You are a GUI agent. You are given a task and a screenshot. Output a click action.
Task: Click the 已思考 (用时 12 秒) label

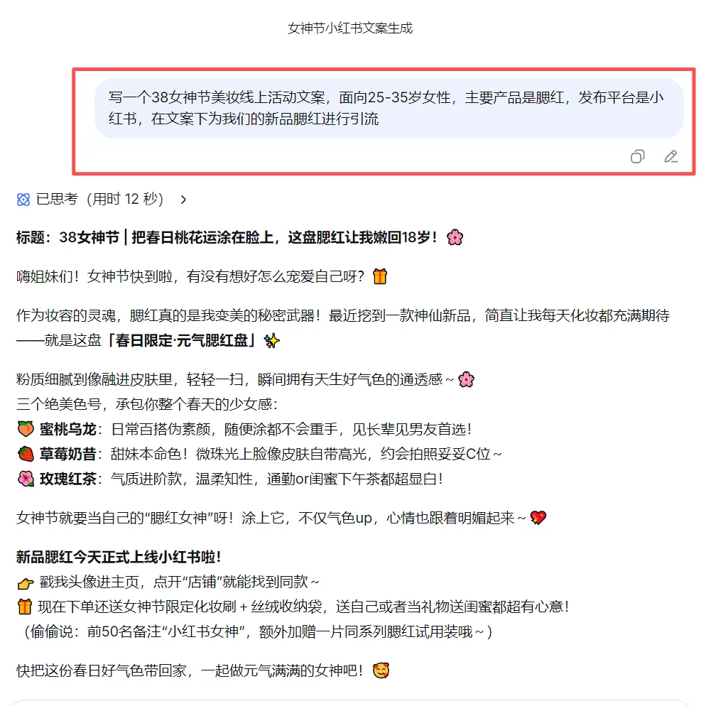[99, 199]
